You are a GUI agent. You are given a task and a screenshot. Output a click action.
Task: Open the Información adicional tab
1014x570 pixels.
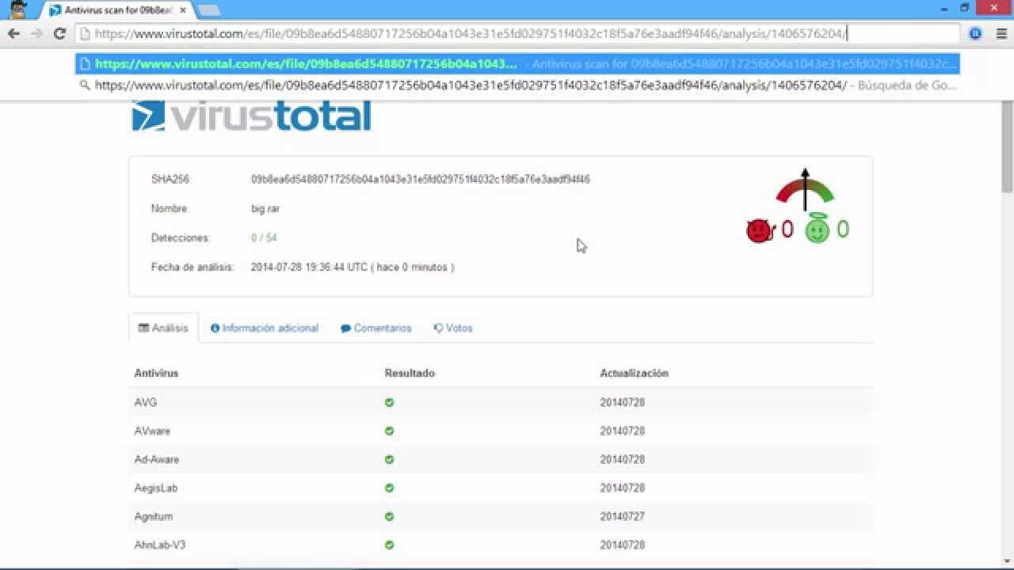(265, 328)
